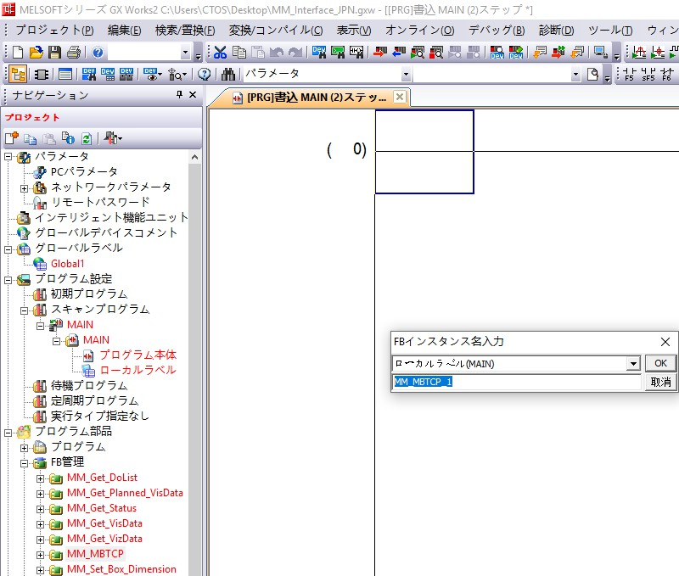This screenshot has height=576, width=679.
Task: Toggle the Navigation window icon
Action: (x=18, y=75)
